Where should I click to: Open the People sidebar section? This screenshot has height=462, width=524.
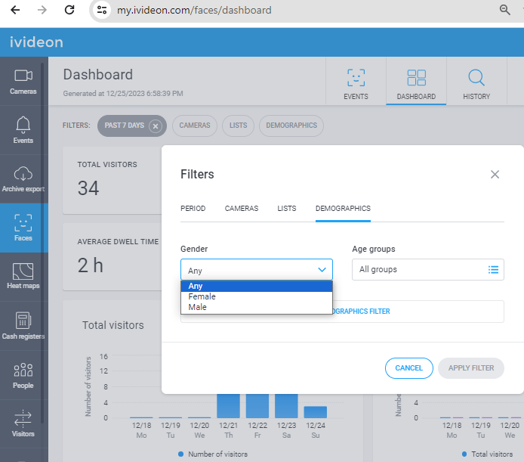(23, 375)
